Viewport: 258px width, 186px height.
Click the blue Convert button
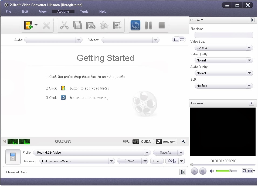click(x=135, y=25)
